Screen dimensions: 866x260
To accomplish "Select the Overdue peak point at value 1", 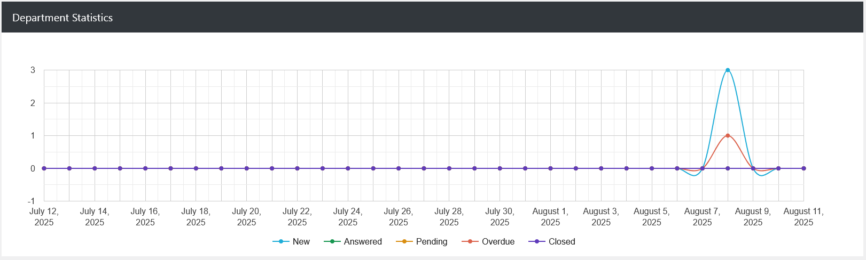I will 728,135.
